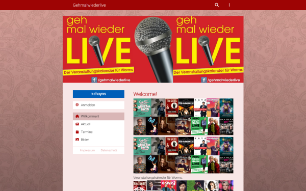The image size is (306, 191).
Task: Open the three-dot overflow menu
Action: coord(229,5)
